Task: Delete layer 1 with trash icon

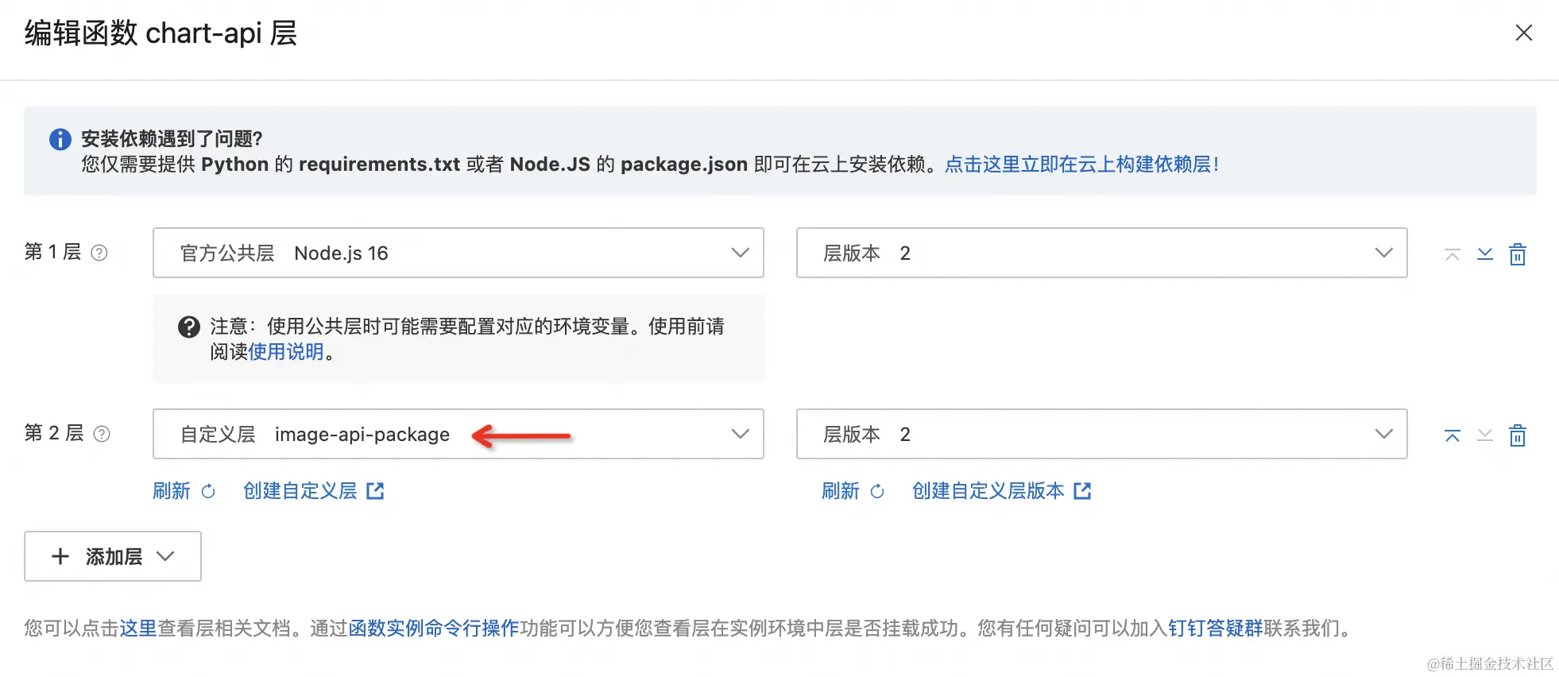Action: 1517,254
